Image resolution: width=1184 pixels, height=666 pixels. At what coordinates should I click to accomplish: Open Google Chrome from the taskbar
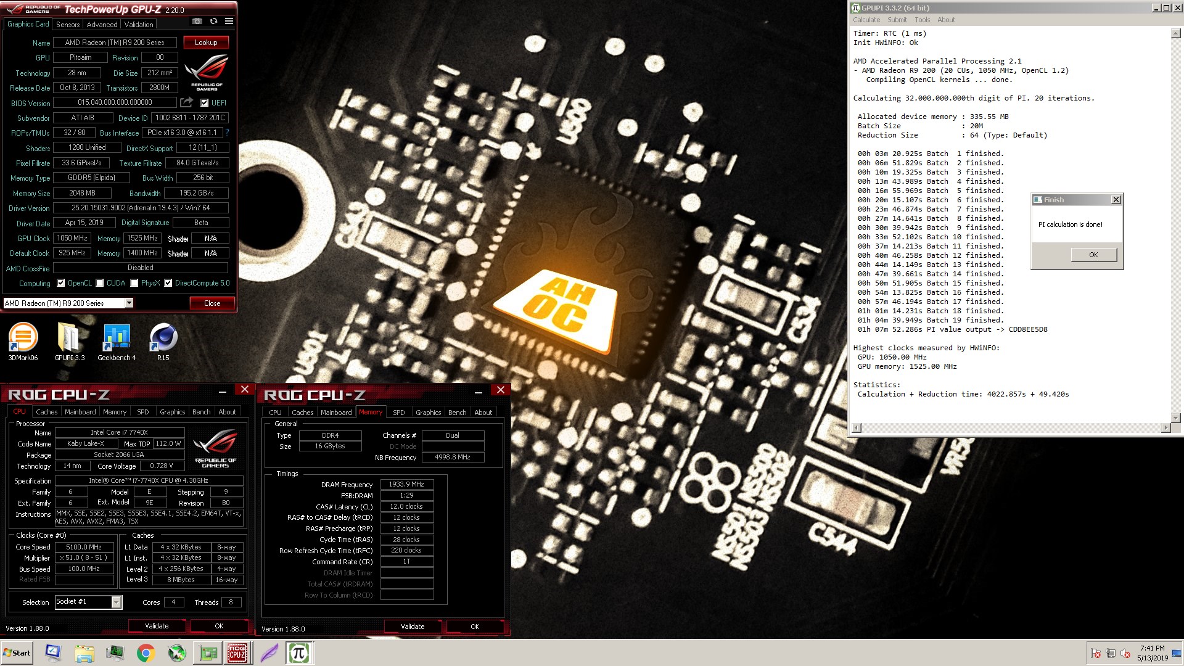pos(146,653)
